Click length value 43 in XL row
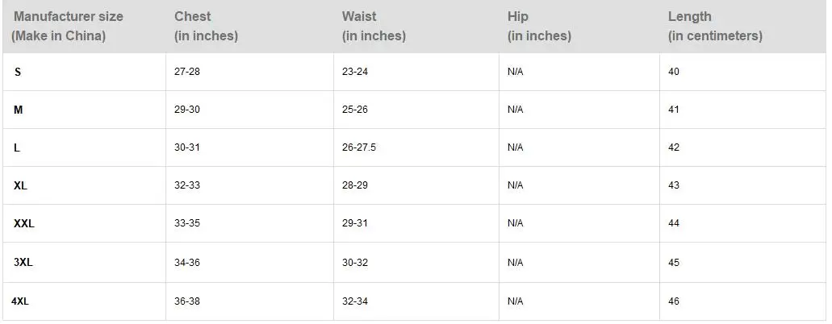Image resolution: width=832 pixels, height=324 pixels. [x=673, y=185]
